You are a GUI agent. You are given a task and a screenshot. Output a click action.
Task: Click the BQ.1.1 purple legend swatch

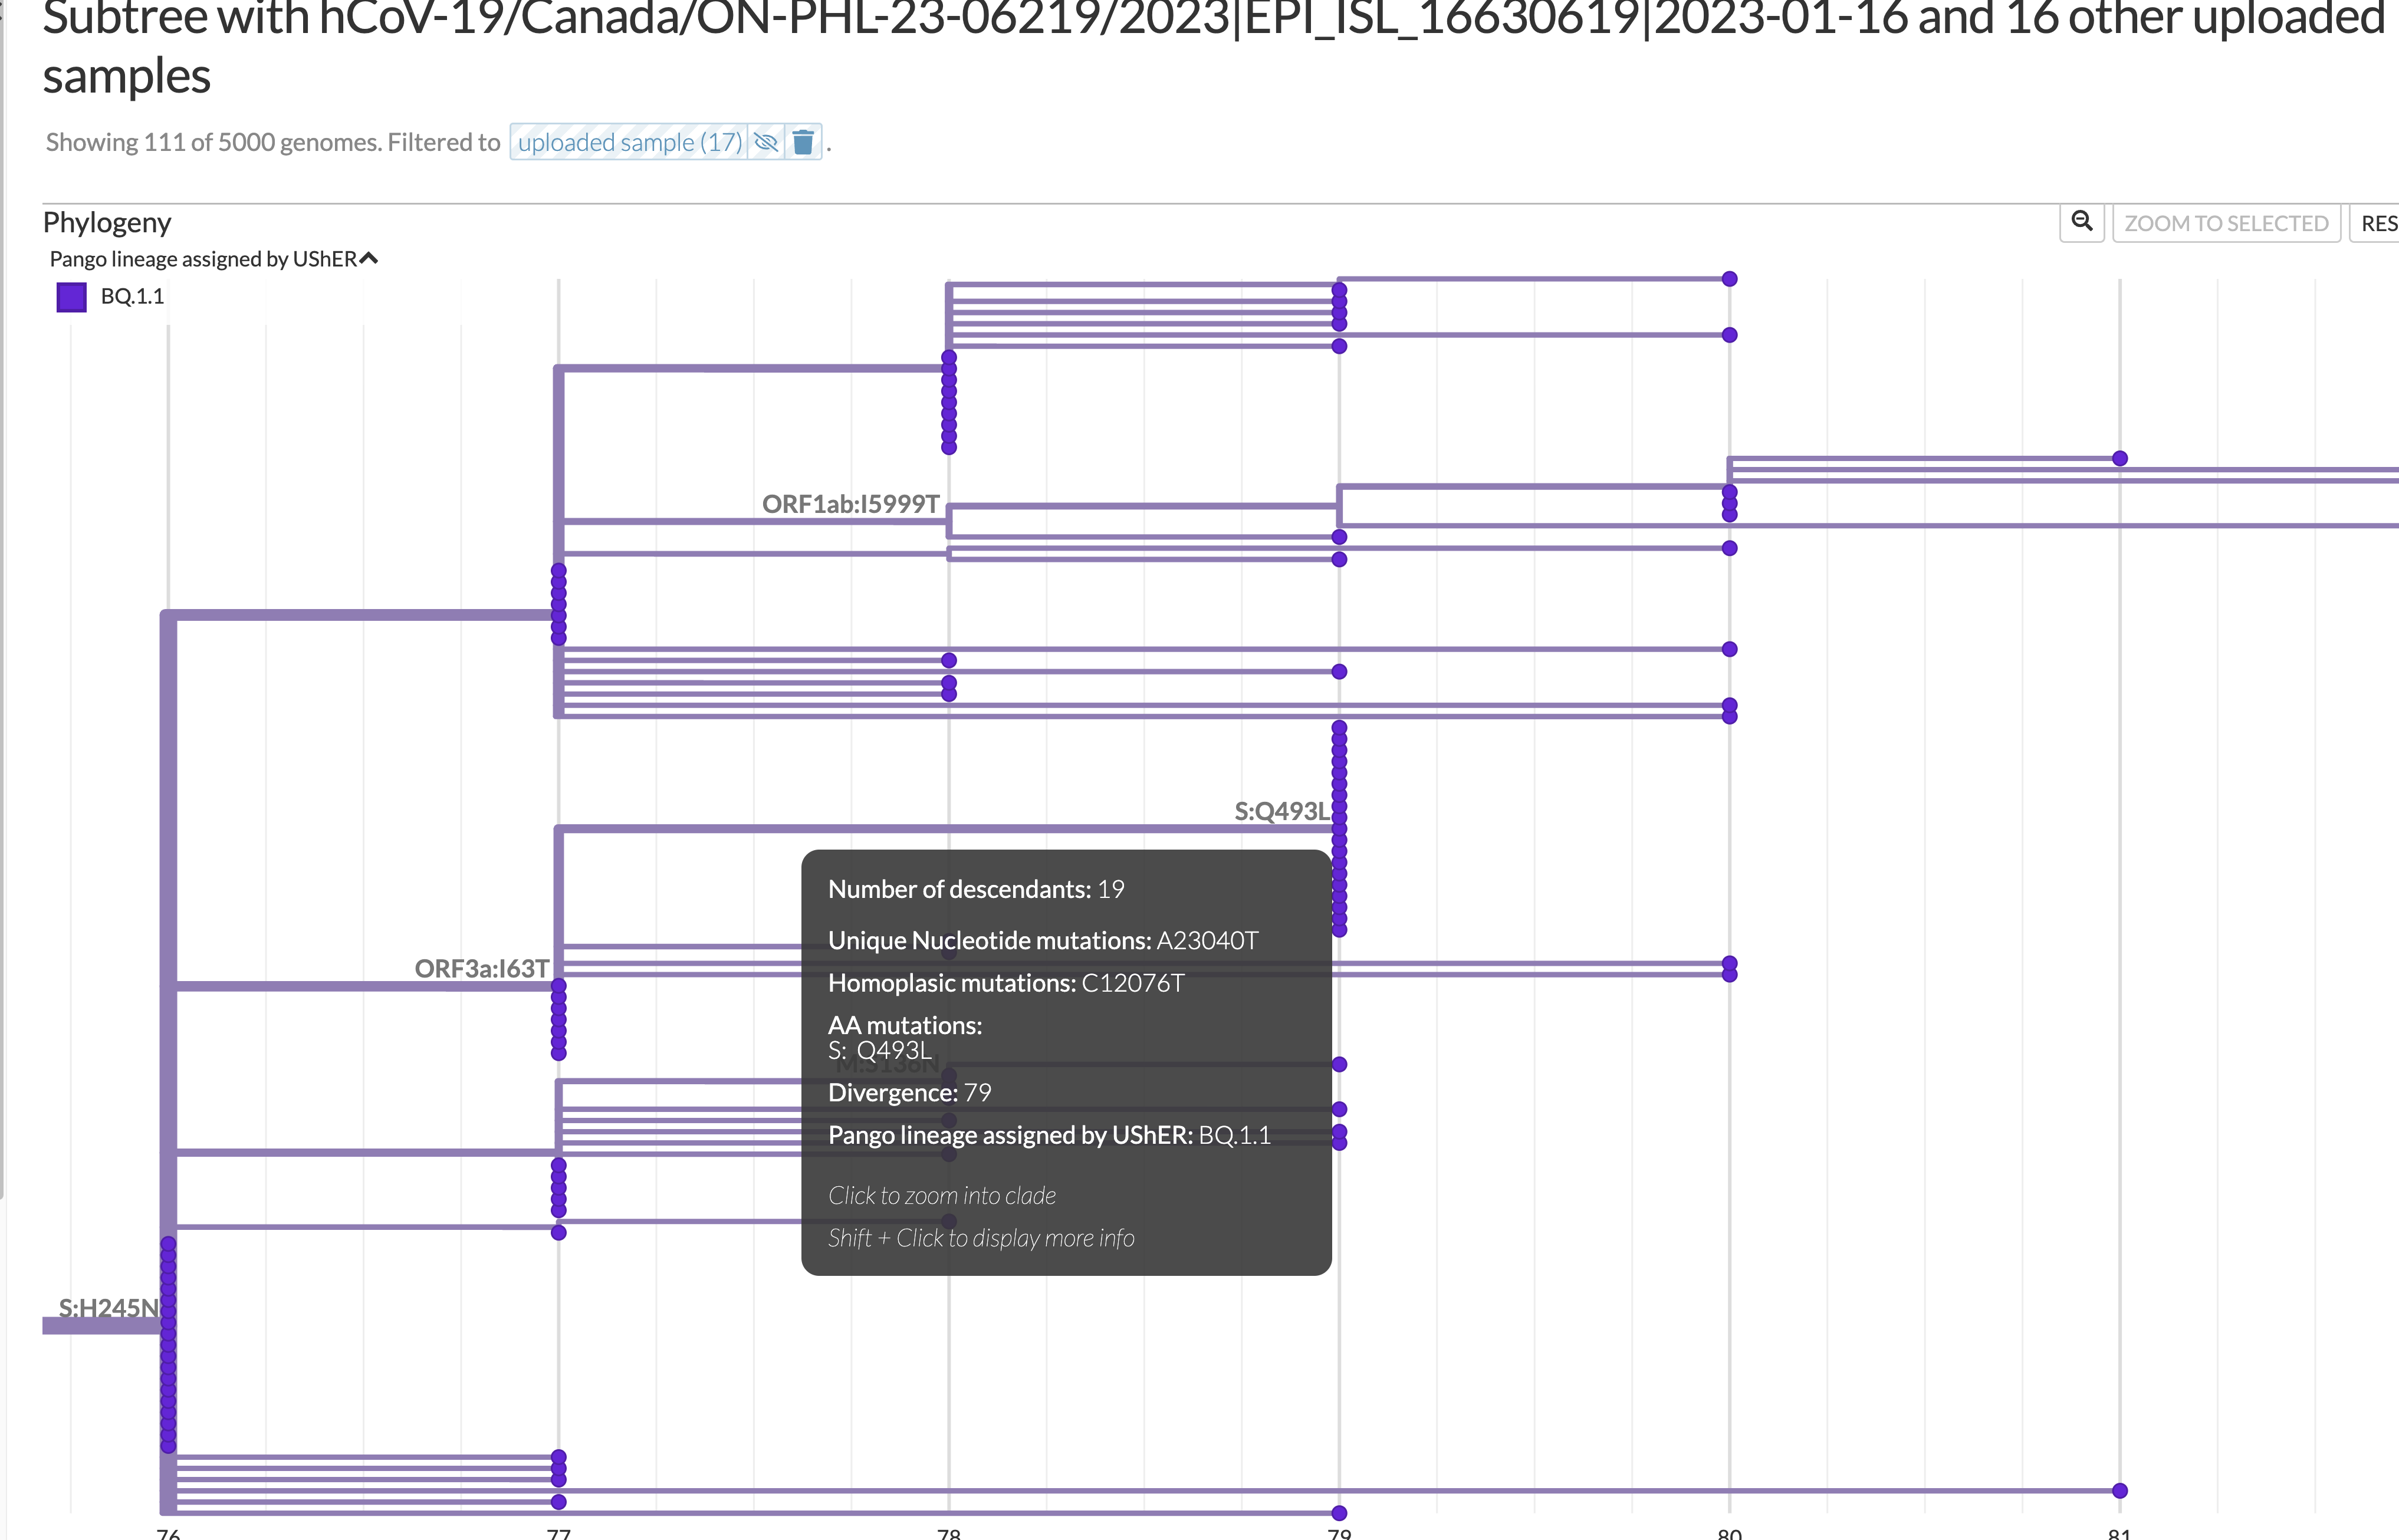[72, 297]
